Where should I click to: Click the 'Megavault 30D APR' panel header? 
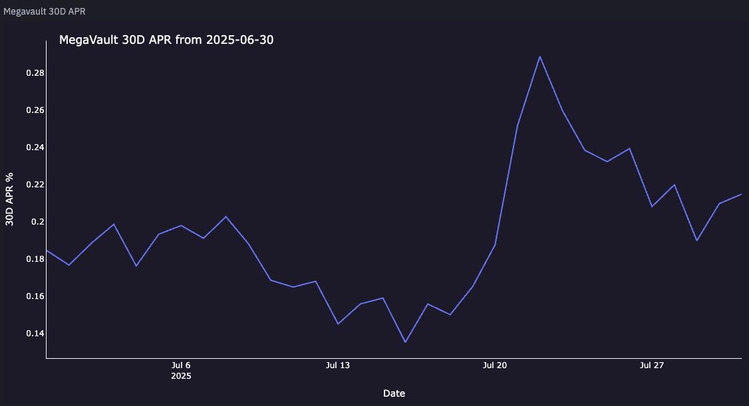point(45,11)
